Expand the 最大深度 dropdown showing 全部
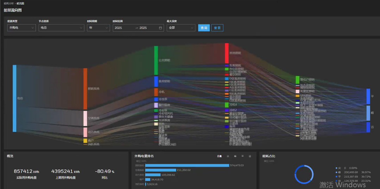Image resolution: width=380 pixels, height=189 pixels. pos(180,28)
